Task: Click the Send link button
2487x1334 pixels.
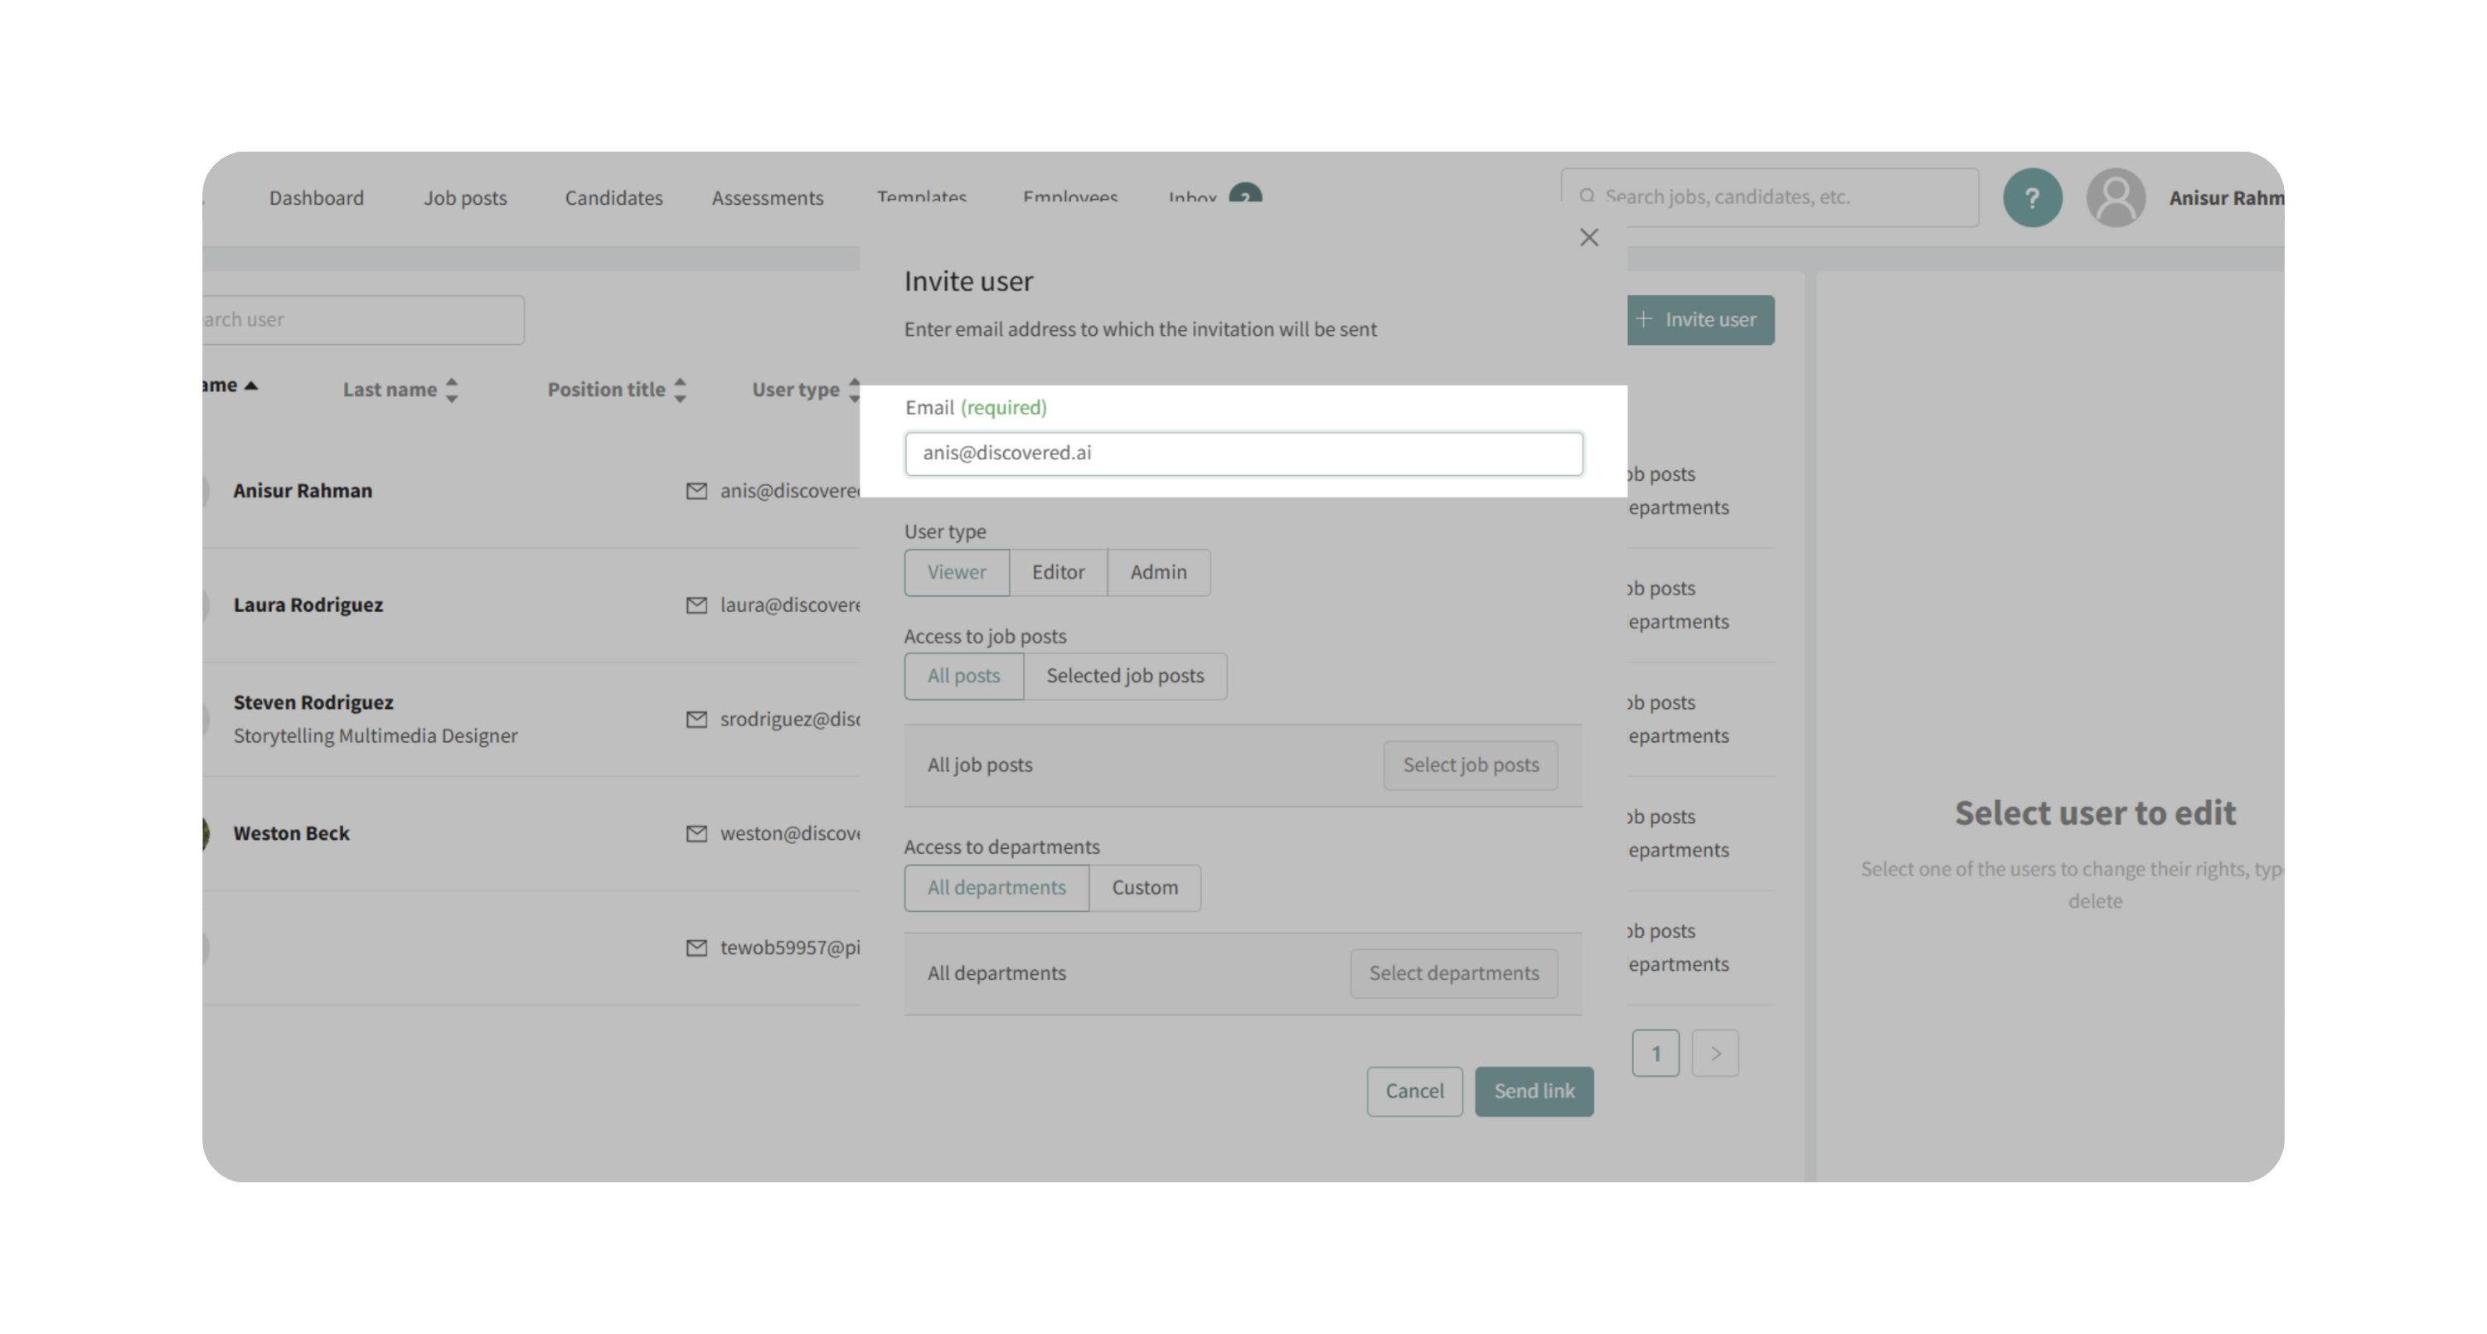Action: (x=1534, y=1091)
